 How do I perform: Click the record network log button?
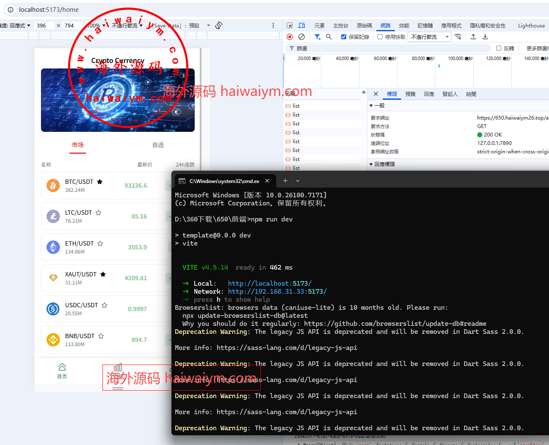tap(290, 37)
